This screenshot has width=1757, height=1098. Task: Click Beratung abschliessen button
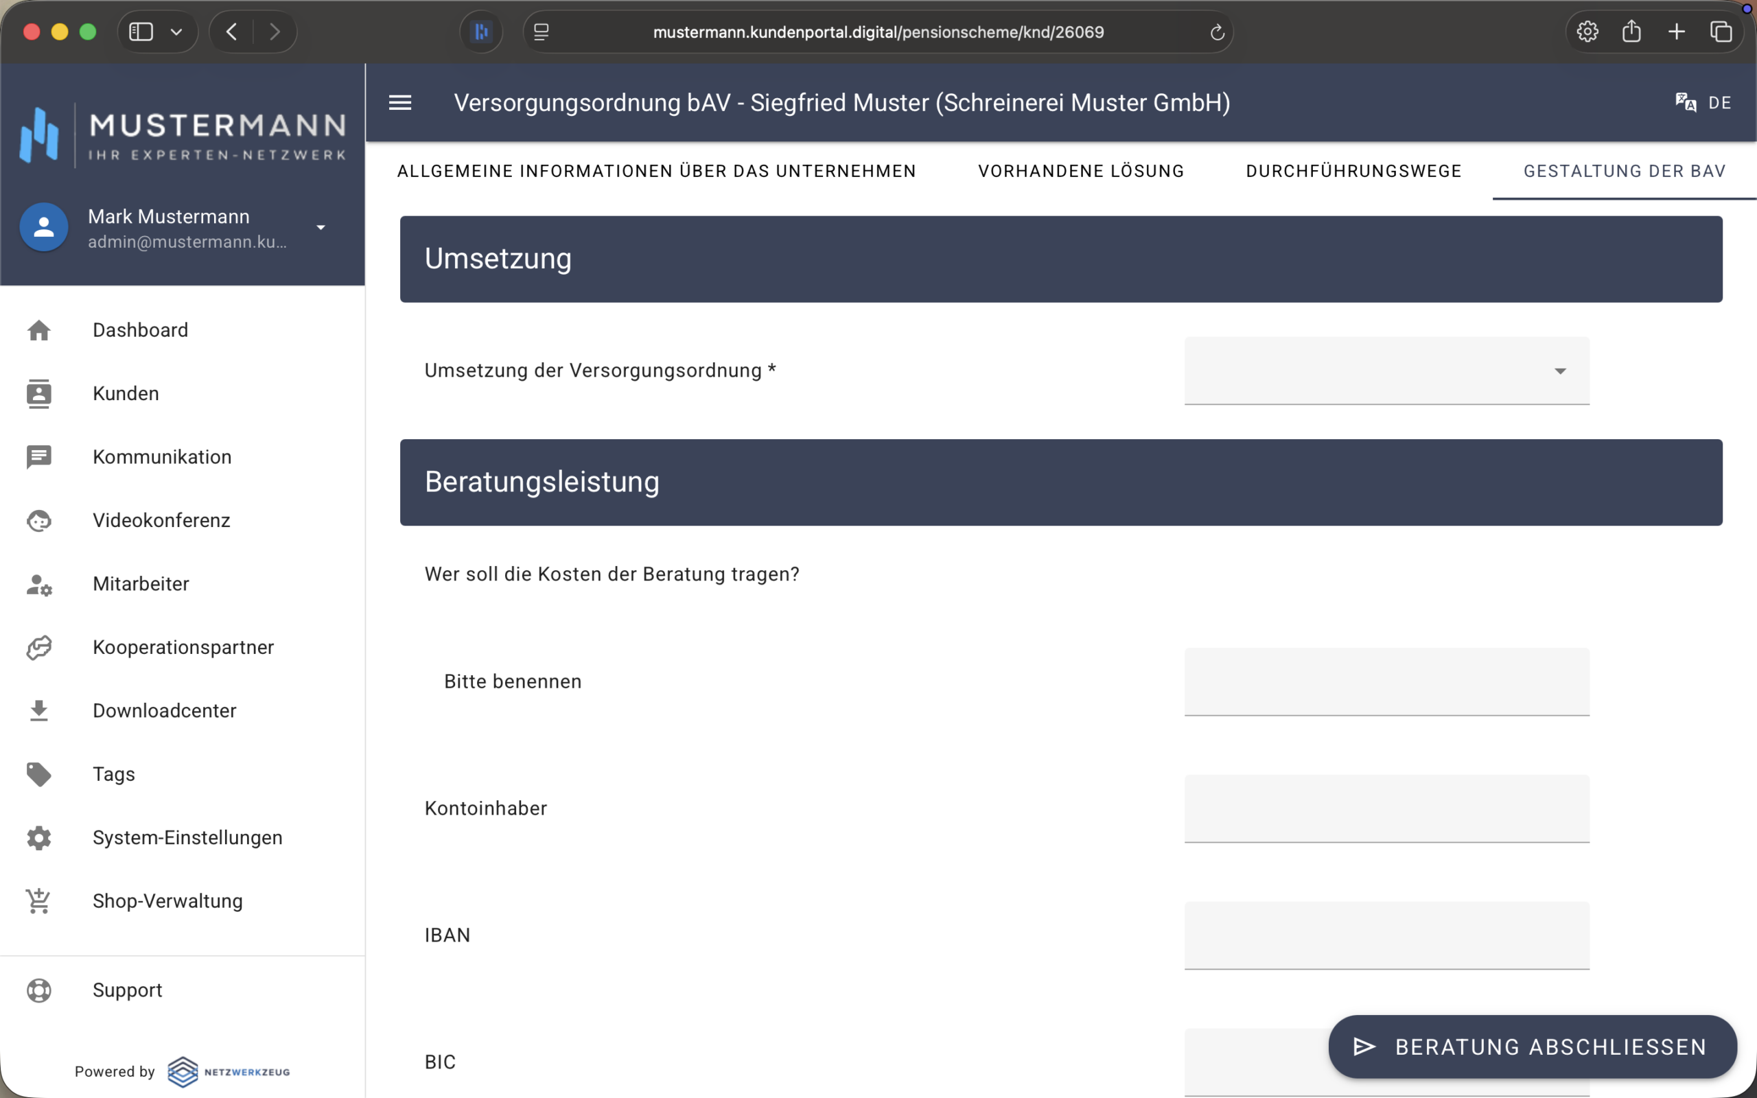coord(1532,1047)
